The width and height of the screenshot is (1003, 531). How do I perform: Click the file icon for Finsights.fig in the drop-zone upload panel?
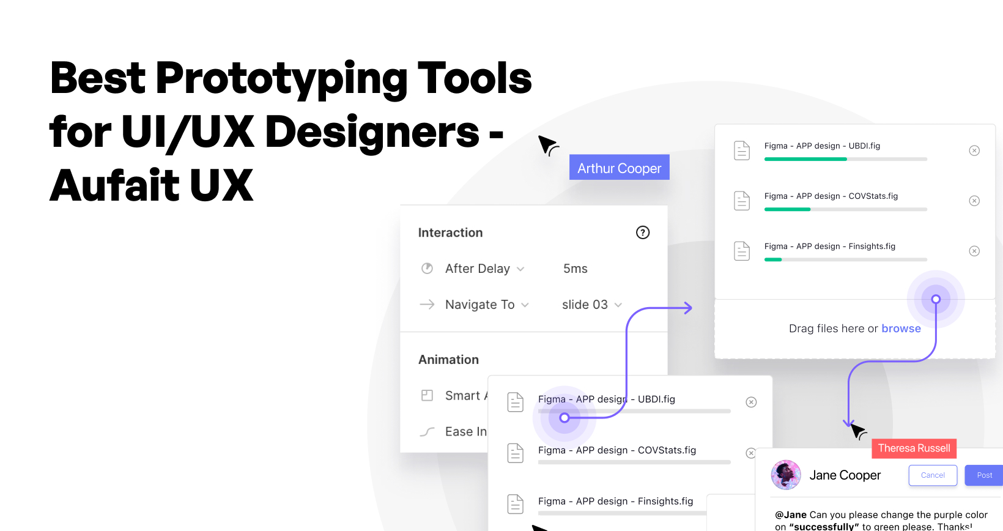tap(742, 251)
